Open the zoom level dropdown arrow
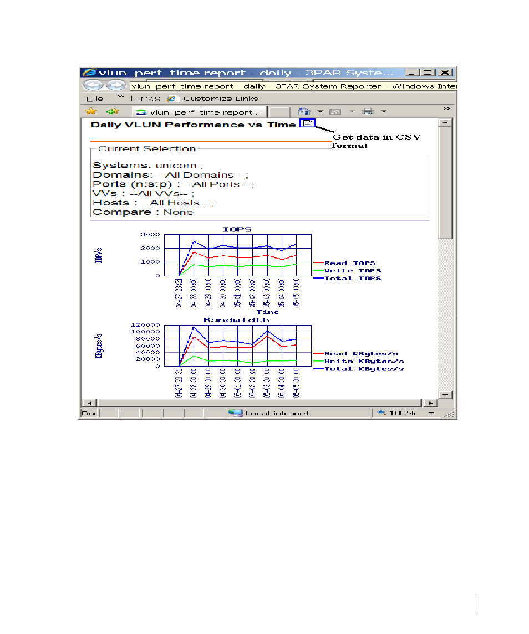 click(x=431, y=413)
